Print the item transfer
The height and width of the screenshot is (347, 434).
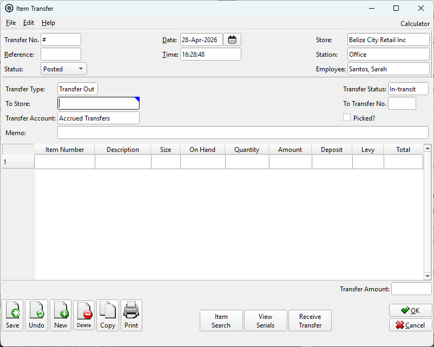[131, 315]
